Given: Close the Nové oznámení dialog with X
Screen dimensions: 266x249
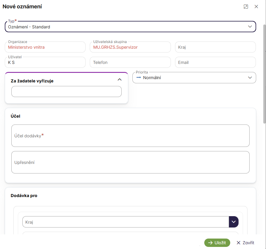Looking at the screenshot, I should [x=256, y=7].
